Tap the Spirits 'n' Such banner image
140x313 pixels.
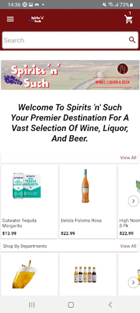tap(70, 75)
